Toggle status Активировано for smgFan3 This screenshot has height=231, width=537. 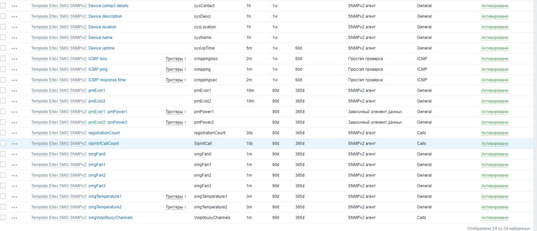[495, 186]
